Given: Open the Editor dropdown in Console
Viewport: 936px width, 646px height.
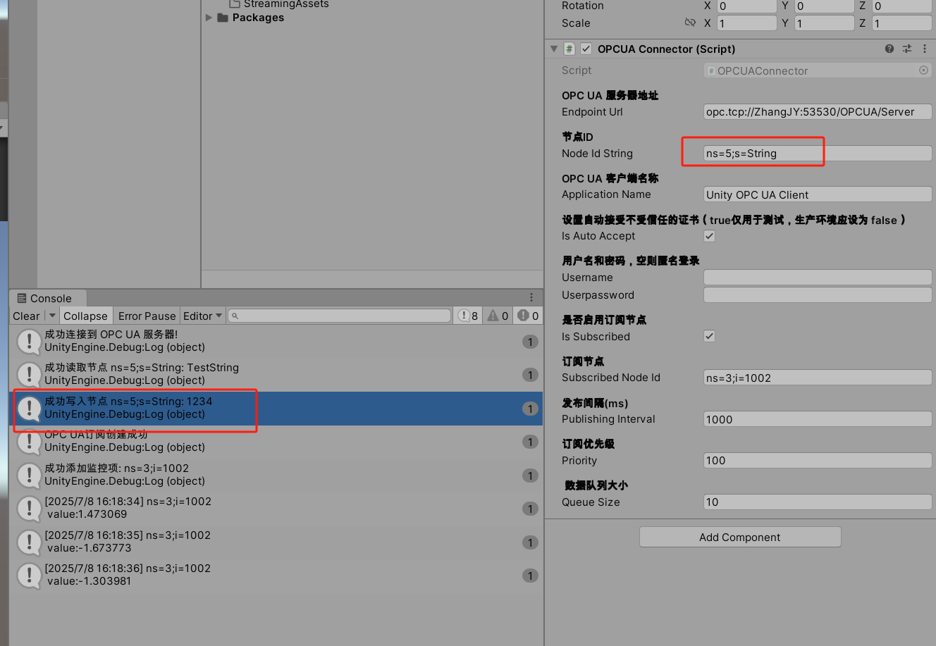Looking at the screenshot, I should (x=202, y=316).
